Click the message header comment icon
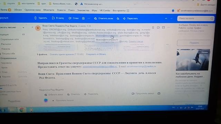Viewport: 221px width, 124px height. pyautogui.click(x=158, y=28)
